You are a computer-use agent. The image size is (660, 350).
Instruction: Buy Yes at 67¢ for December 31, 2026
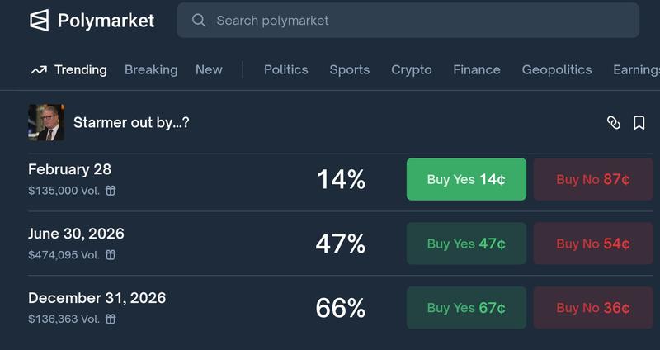466,308
